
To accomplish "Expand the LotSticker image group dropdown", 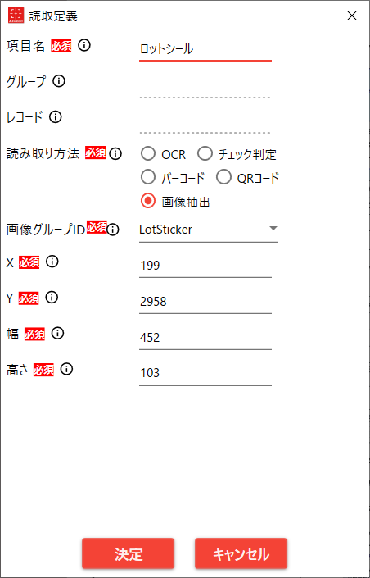I will click(x=208, y=230).
